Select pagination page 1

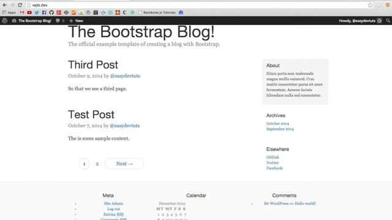pyautogui.click(x=84, y=164)
